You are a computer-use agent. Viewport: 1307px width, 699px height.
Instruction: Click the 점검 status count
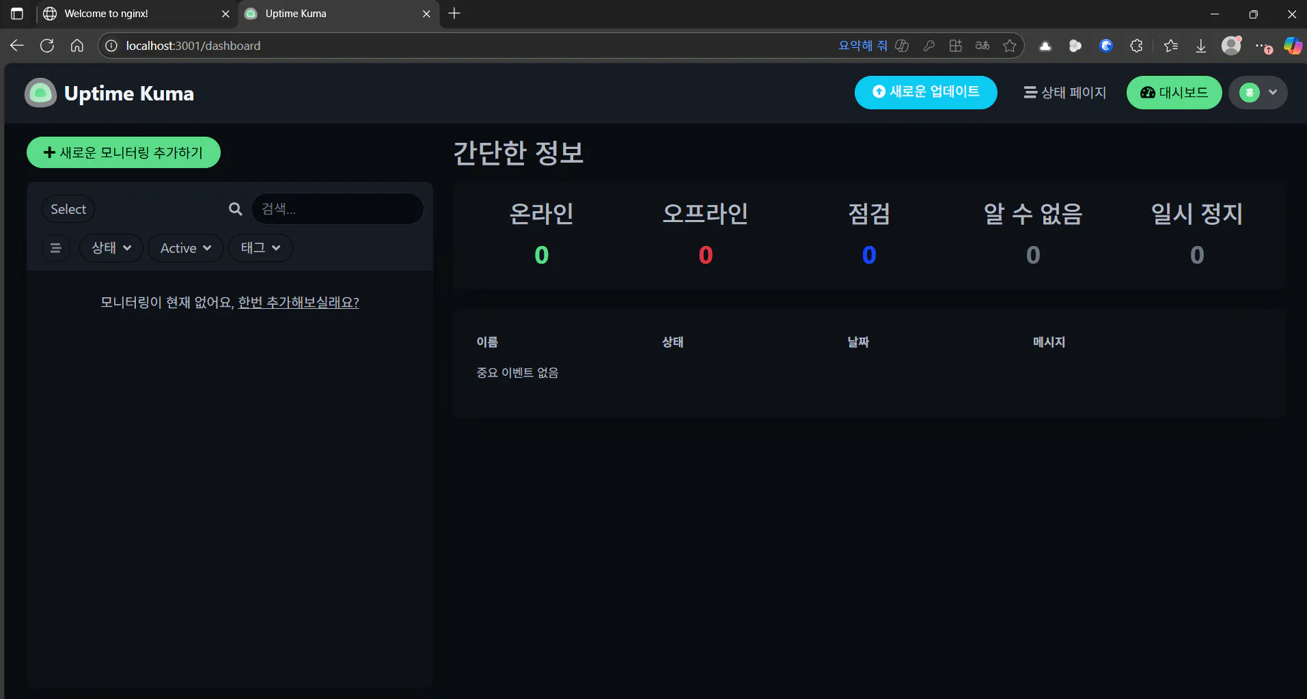869,255
